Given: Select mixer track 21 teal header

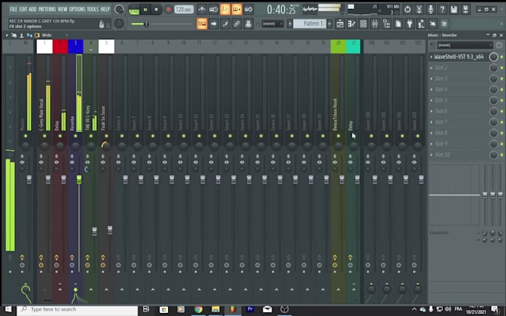Looking at the screenshot, I should tap(353, 46).
